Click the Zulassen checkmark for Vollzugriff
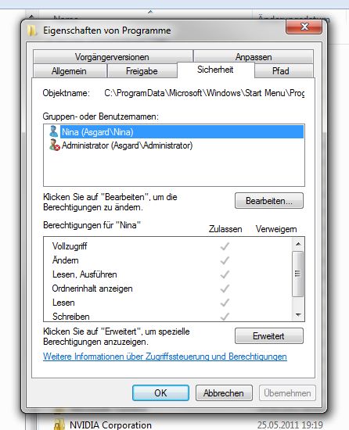 (225, 246)
